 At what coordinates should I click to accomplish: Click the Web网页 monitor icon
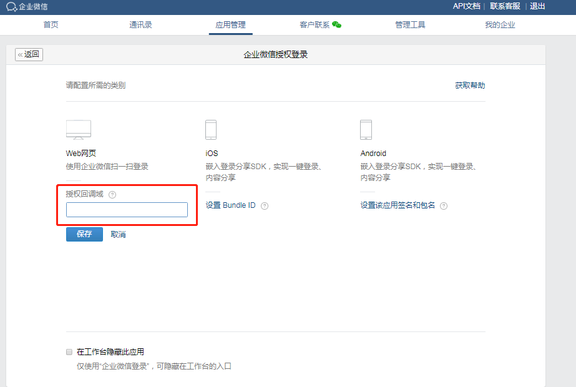point(79,130)
